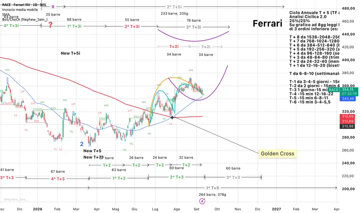The width and height of the screenshot is (360, 213).
Task: Select the Incrocio media mobile indicator legend
Action: pos(20,10)
